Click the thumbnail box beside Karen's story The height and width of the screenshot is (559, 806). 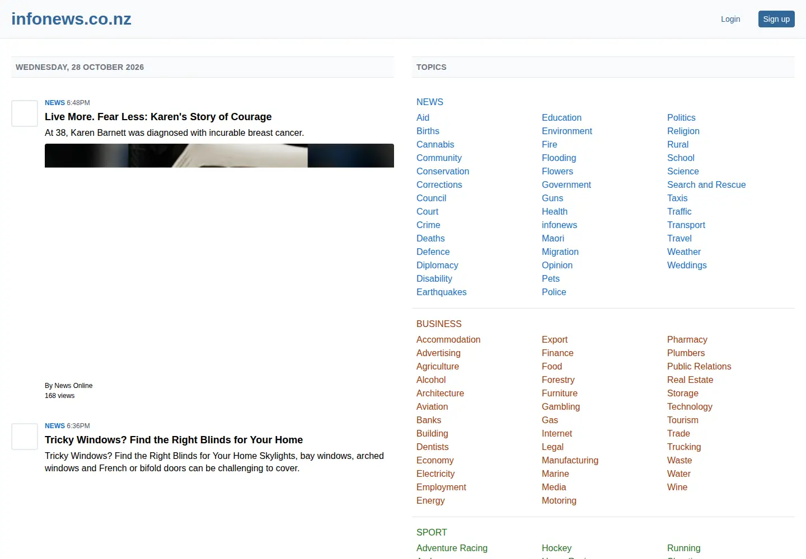pyautogui.click(x=25, y=113)
